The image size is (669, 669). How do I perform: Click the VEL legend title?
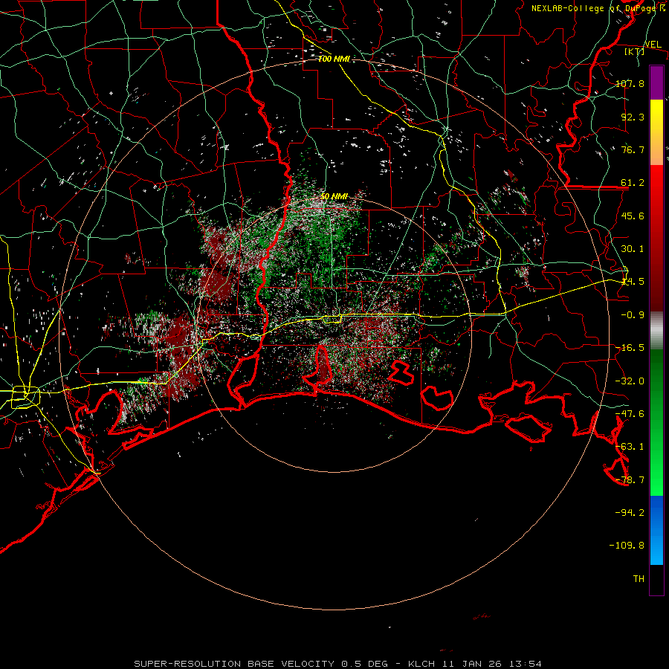tap(653, 45)
